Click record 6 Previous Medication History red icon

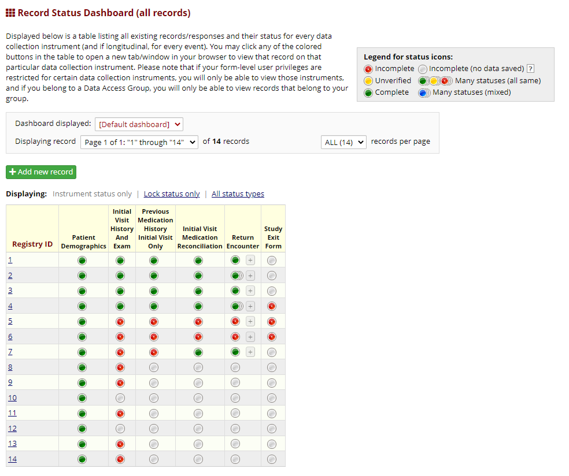click(x=154, y=337)
